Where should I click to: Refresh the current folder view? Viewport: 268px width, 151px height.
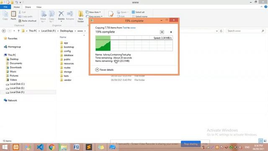[221, 31]
